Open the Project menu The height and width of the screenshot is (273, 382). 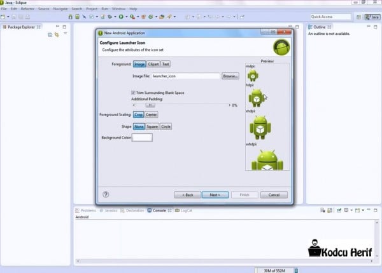click(92, 9)
